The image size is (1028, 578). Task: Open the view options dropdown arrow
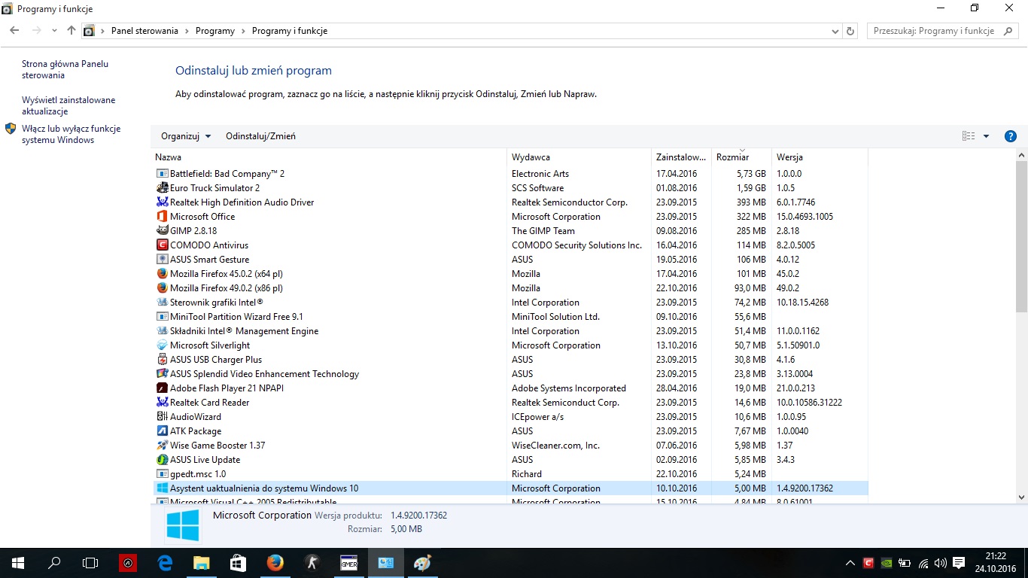coord(986,136)
